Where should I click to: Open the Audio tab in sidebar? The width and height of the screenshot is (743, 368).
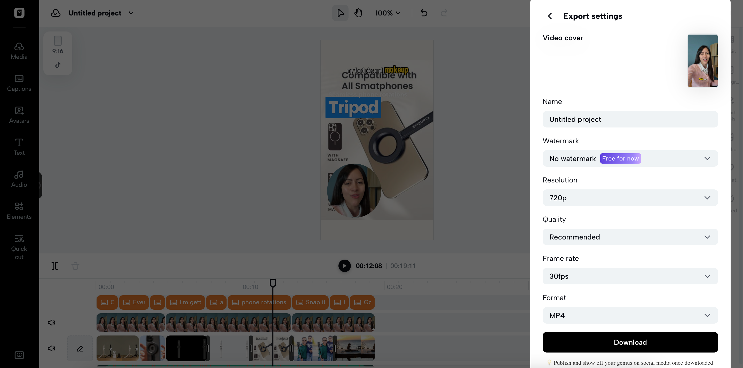19,179
